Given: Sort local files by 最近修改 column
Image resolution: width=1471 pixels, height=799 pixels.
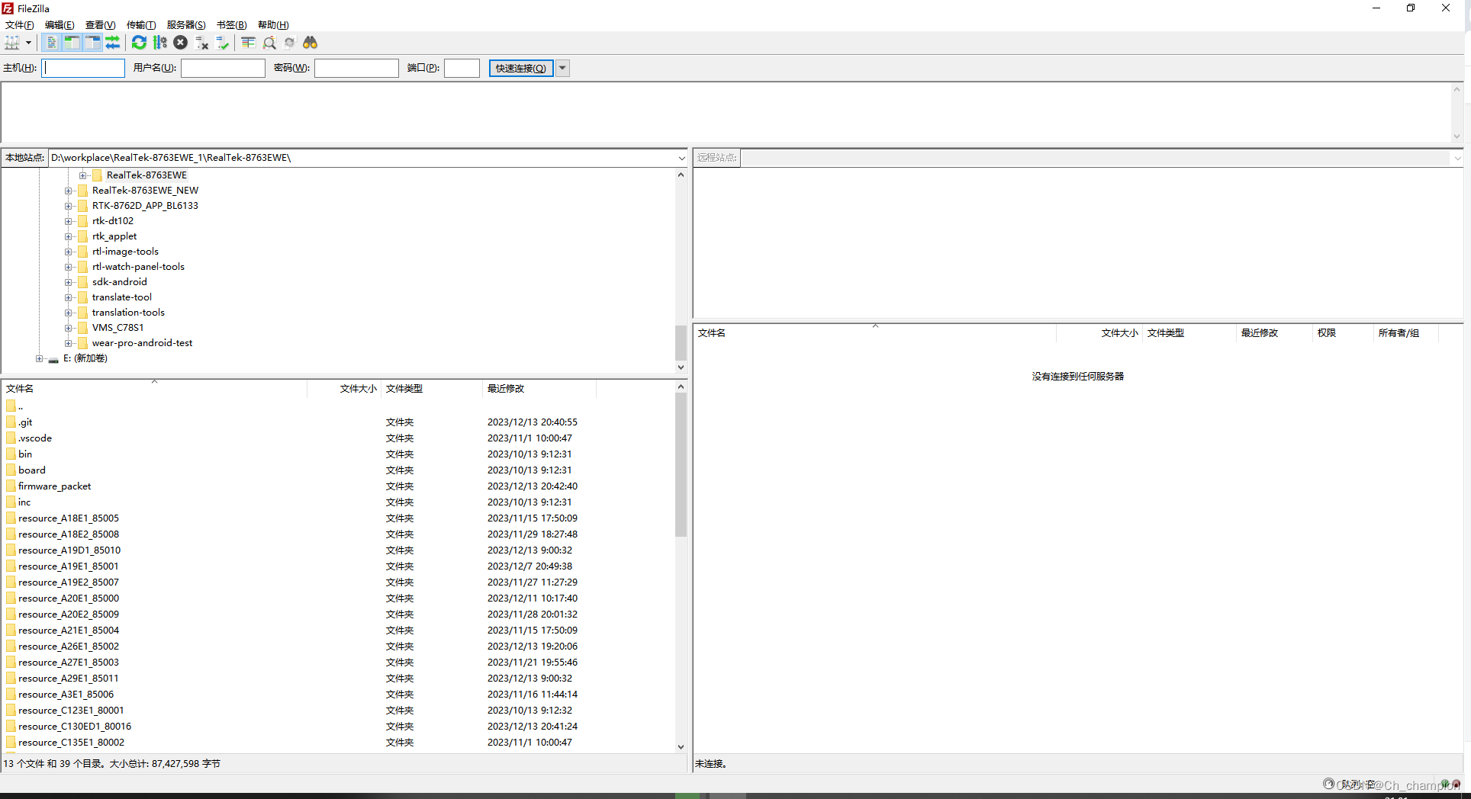Looking at the screenshot, I should (x=539, y=389).
